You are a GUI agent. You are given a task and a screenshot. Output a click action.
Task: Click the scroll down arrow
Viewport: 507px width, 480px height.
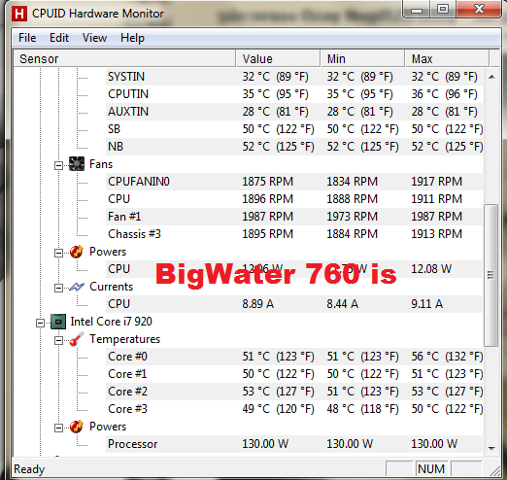coord(491,449)
